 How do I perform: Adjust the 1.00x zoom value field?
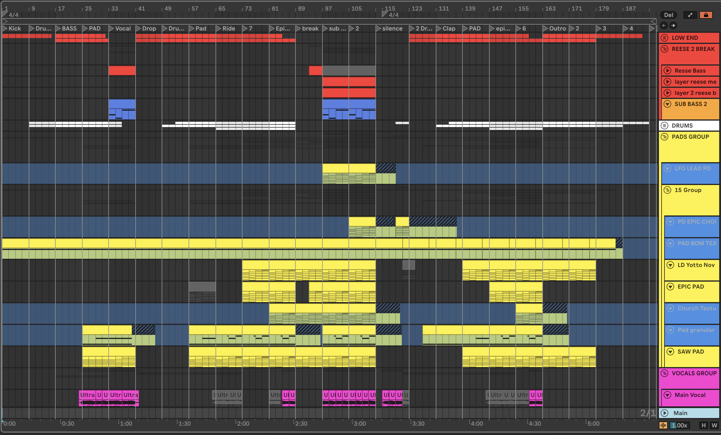pyautogui.click(x=679, y=425)
